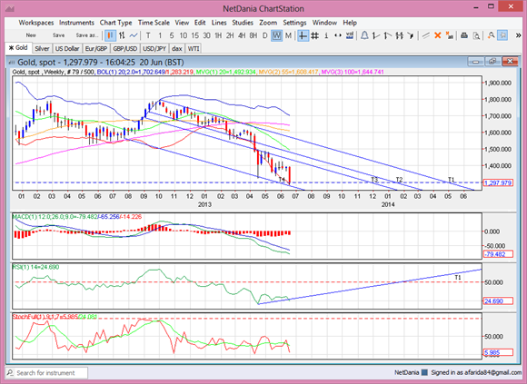Open the Instruments menu

76,23
